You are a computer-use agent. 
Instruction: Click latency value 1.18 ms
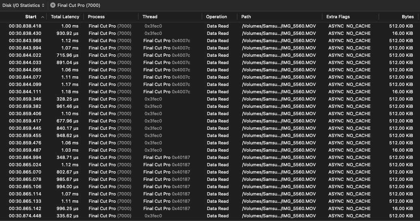point(70,92)
